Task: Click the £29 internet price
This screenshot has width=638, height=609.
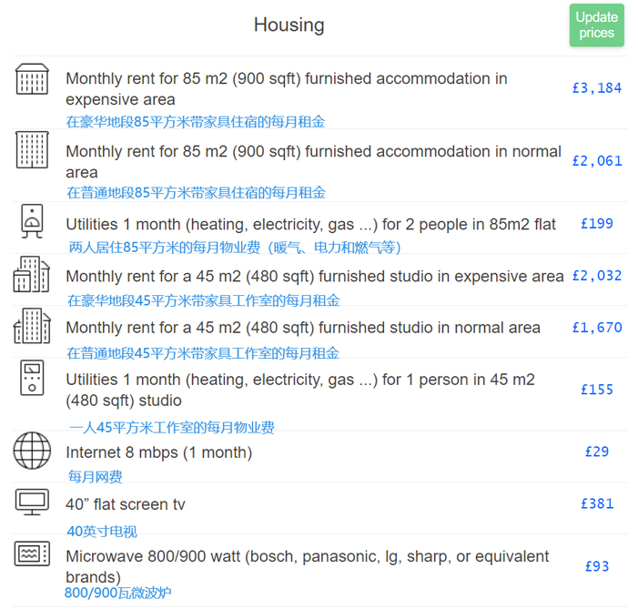Action: (x=597, y=452)
